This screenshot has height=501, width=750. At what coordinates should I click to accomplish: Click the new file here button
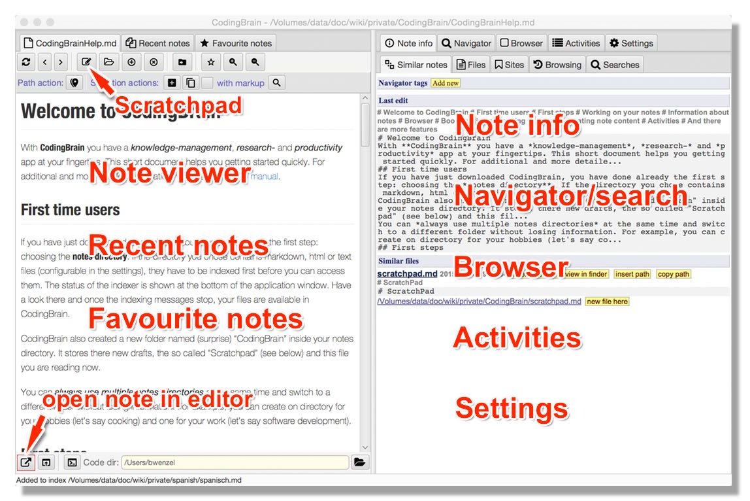click(607, 302)
